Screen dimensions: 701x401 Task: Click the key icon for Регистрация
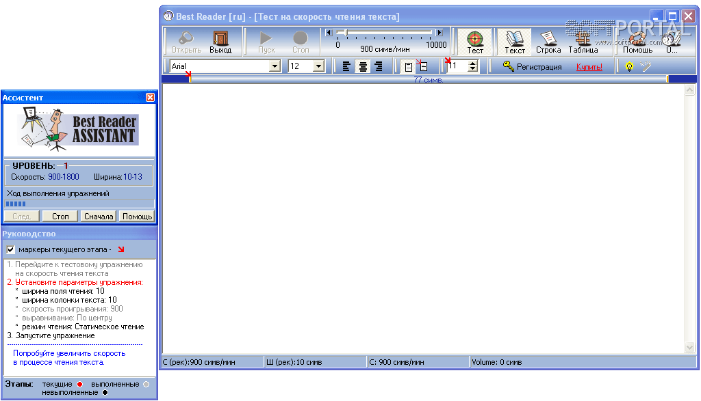click(x=508, y=66)
